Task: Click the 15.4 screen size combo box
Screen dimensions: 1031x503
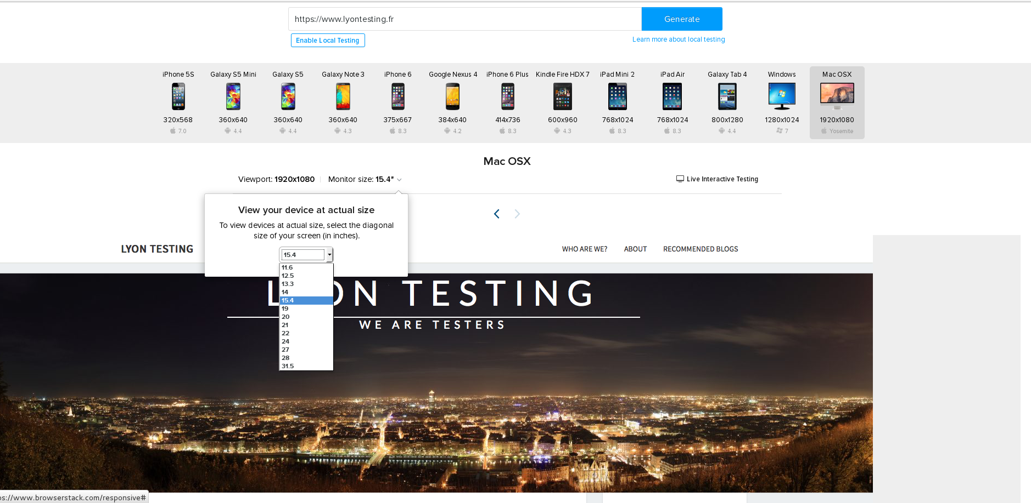Action: click(x=306, y=255)
